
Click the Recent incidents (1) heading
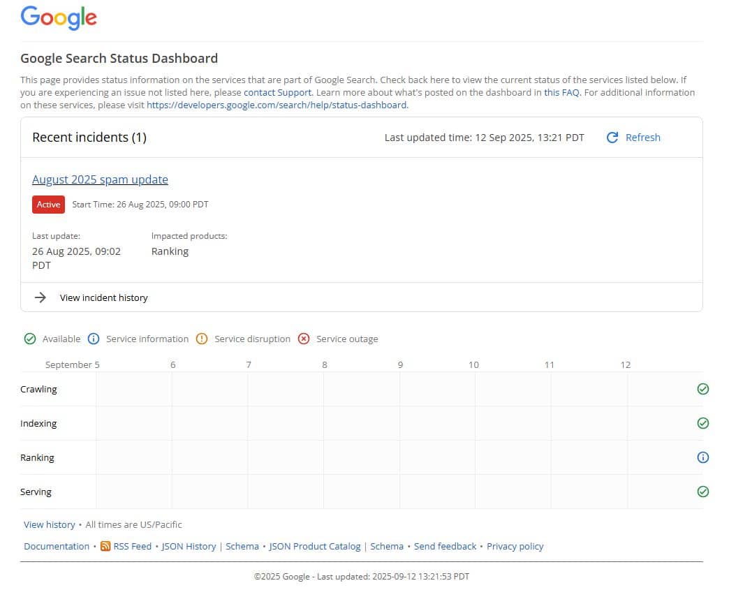(89, 138)
